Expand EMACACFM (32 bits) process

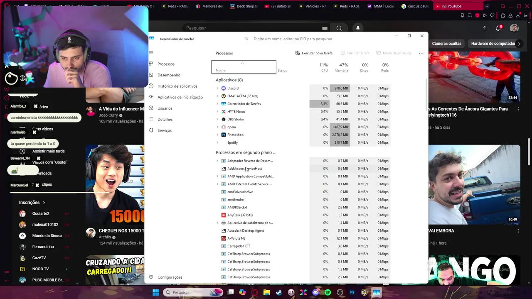[217, 96]
